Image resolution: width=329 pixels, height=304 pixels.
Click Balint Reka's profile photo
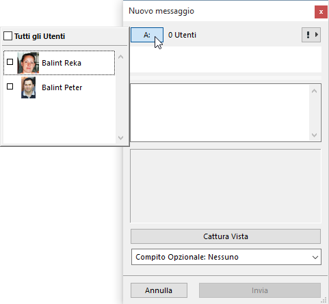tap(28, 63)
